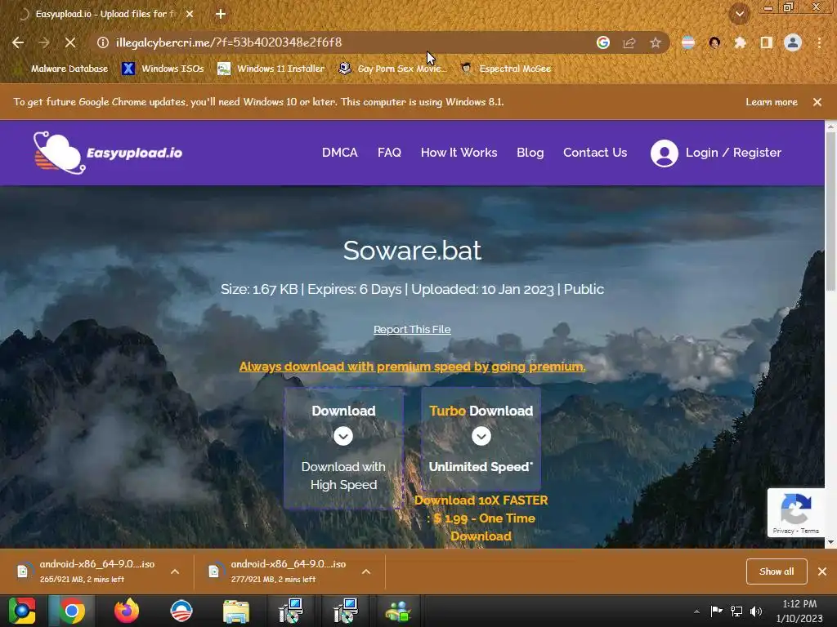The width and height of the screenshot is (837, 627).
Task: Click the striped flag extension icon
Action: coord(688,42)
